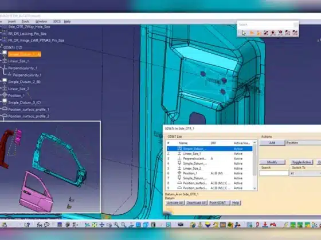Expand the GD&Ts (12) tree node

(13, 47)
